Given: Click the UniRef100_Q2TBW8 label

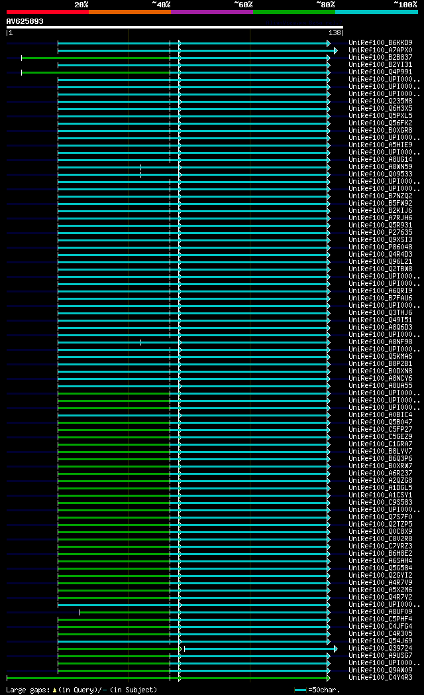Looking at the screenshot, I should pos(380,269).
